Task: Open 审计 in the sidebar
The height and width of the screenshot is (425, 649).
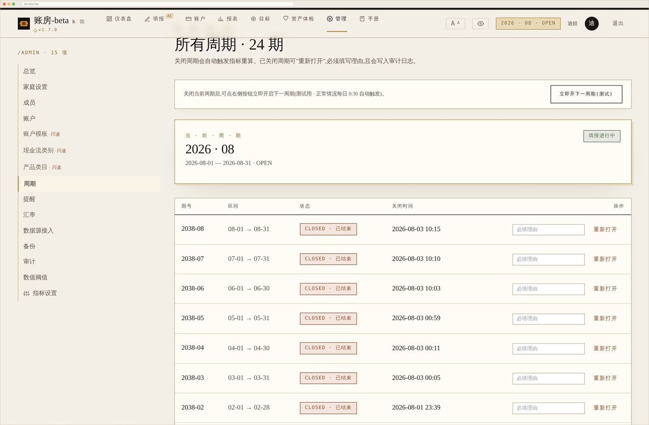Action: [29, 261]
